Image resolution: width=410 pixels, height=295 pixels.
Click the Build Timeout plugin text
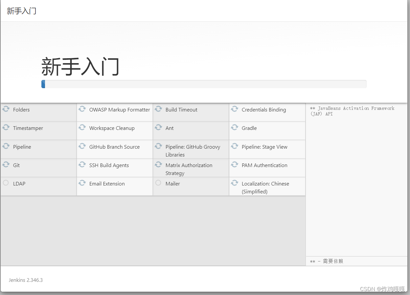click(181, 110)
